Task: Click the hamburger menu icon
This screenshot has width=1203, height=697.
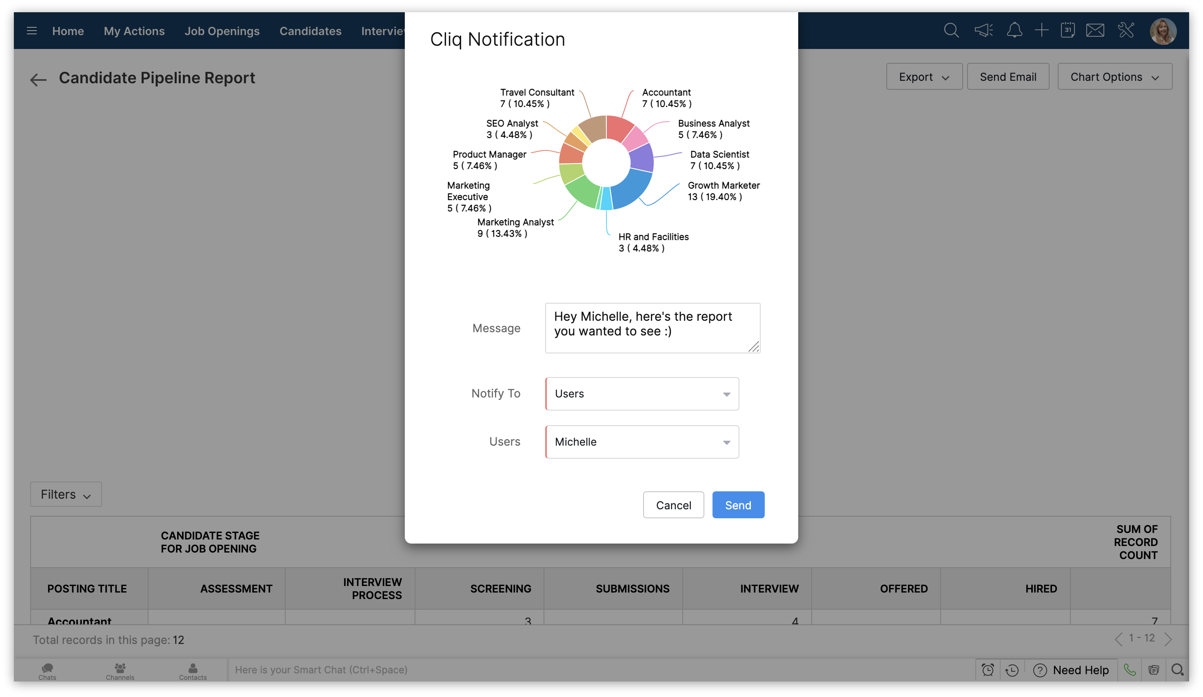Action: click(31, 31)
